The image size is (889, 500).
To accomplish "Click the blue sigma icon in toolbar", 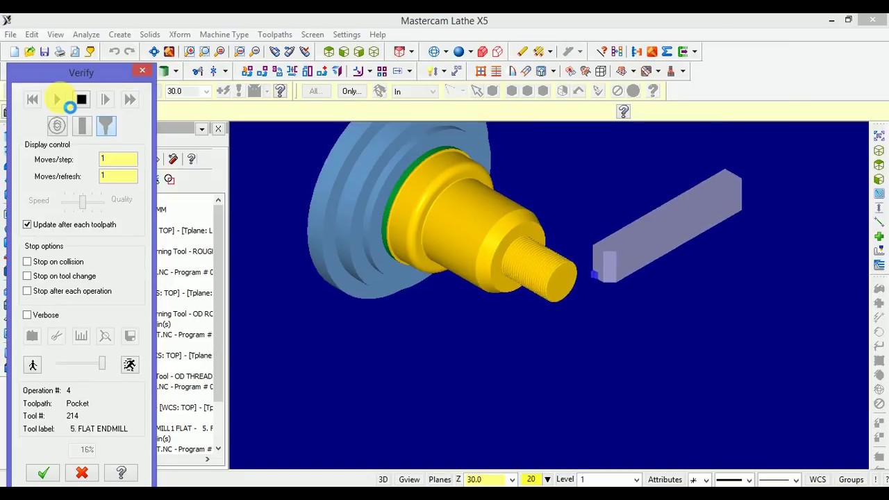I will (x=667, y=51).
